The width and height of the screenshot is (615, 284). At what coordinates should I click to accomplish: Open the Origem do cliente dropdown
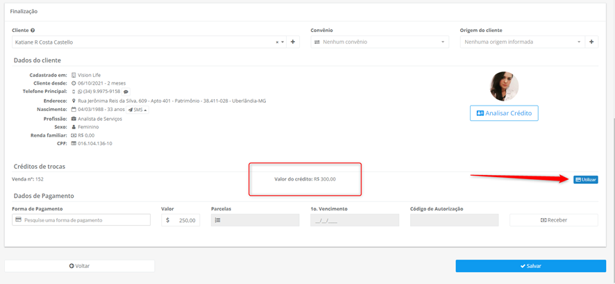point(523,42)
